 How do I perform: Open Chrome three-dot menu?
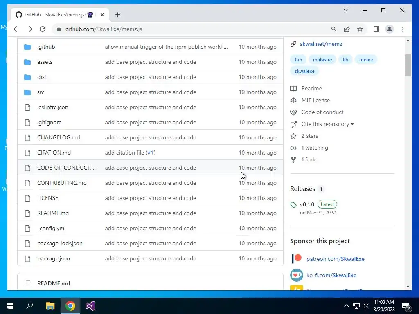point(403,29)
